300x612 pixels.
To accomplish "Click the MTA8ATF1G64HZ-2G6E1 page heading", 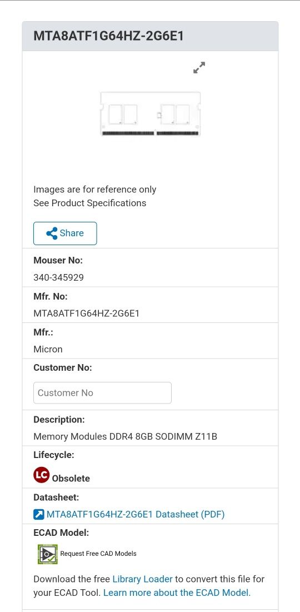I will coord(108,36).
